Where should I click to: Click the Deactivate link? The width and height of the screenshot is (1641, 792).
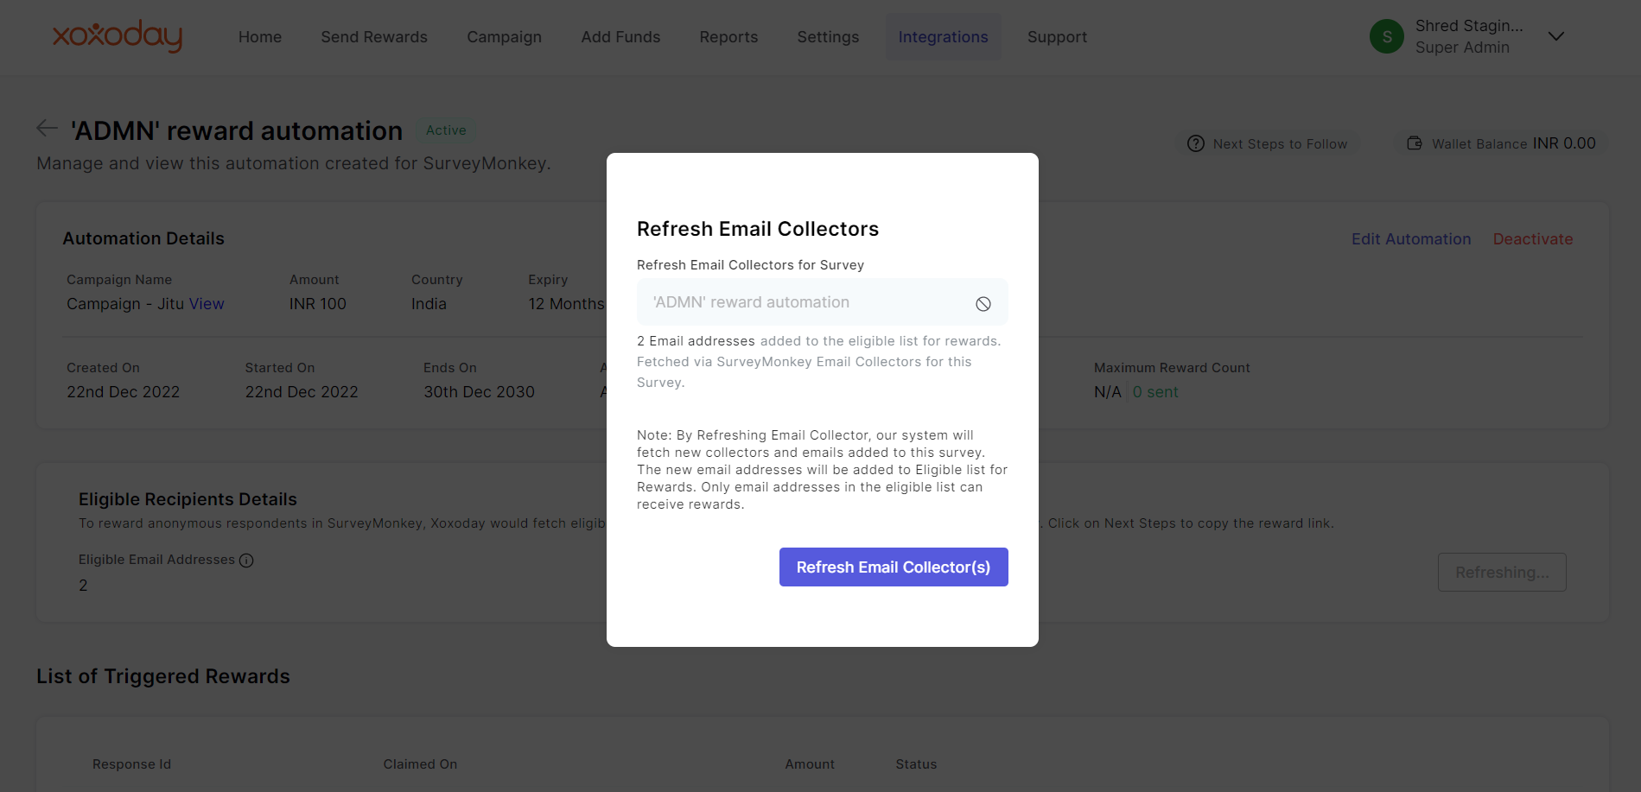1532,239
